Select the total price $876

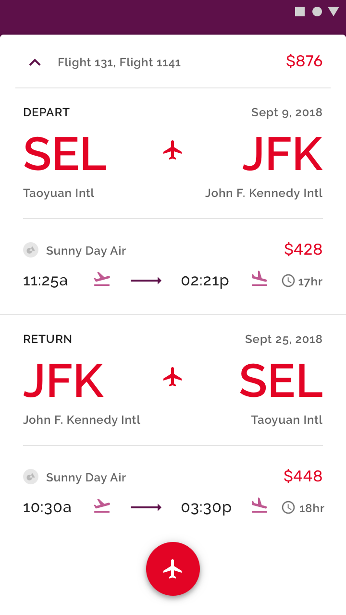tap(304, 61)
